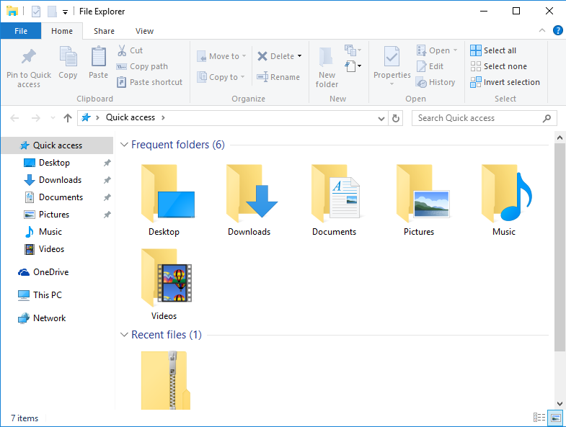Viewport: 566px width, 427px height.
Task: Click Invert selection in ribbon
Action: 505,82
